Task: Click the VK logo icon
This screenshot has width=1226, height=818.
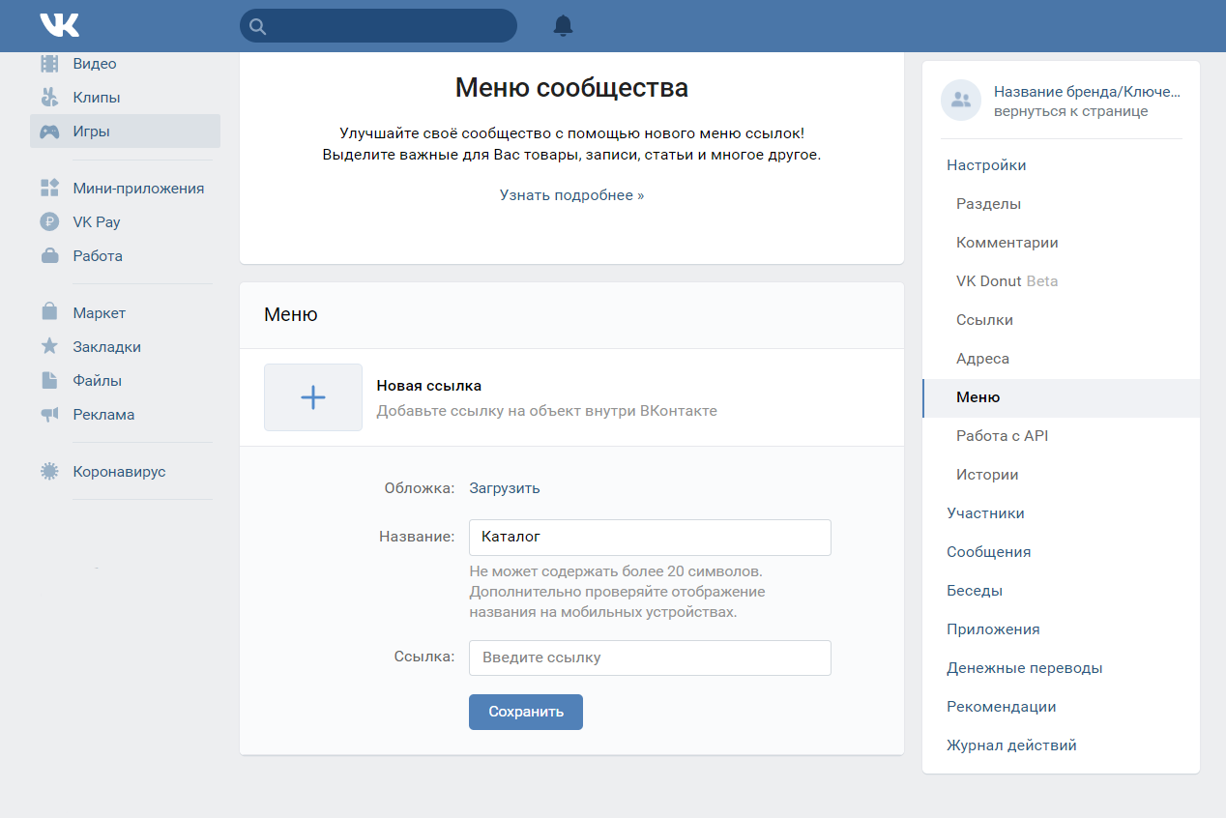Action: coord(59,25)
